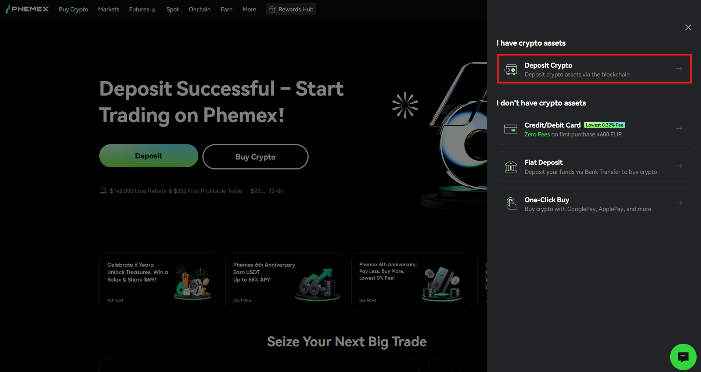Switch to the Markets page

tap(108, 9)
